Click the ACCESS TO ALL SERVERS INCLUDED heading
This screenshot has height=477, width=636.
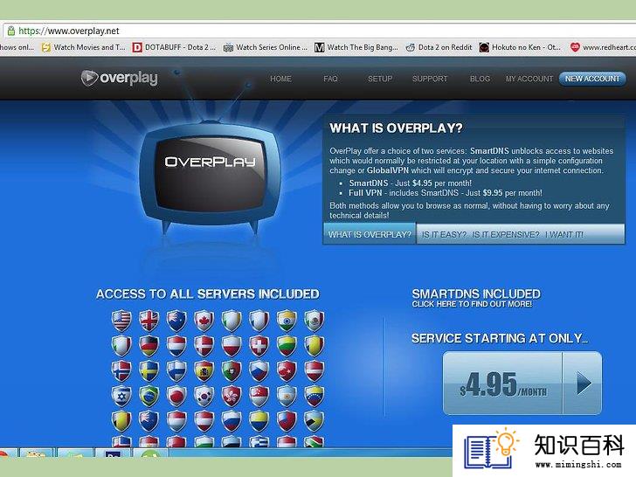[x=208, y=294]
